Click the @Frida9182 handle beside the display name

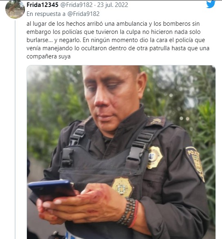76,5
